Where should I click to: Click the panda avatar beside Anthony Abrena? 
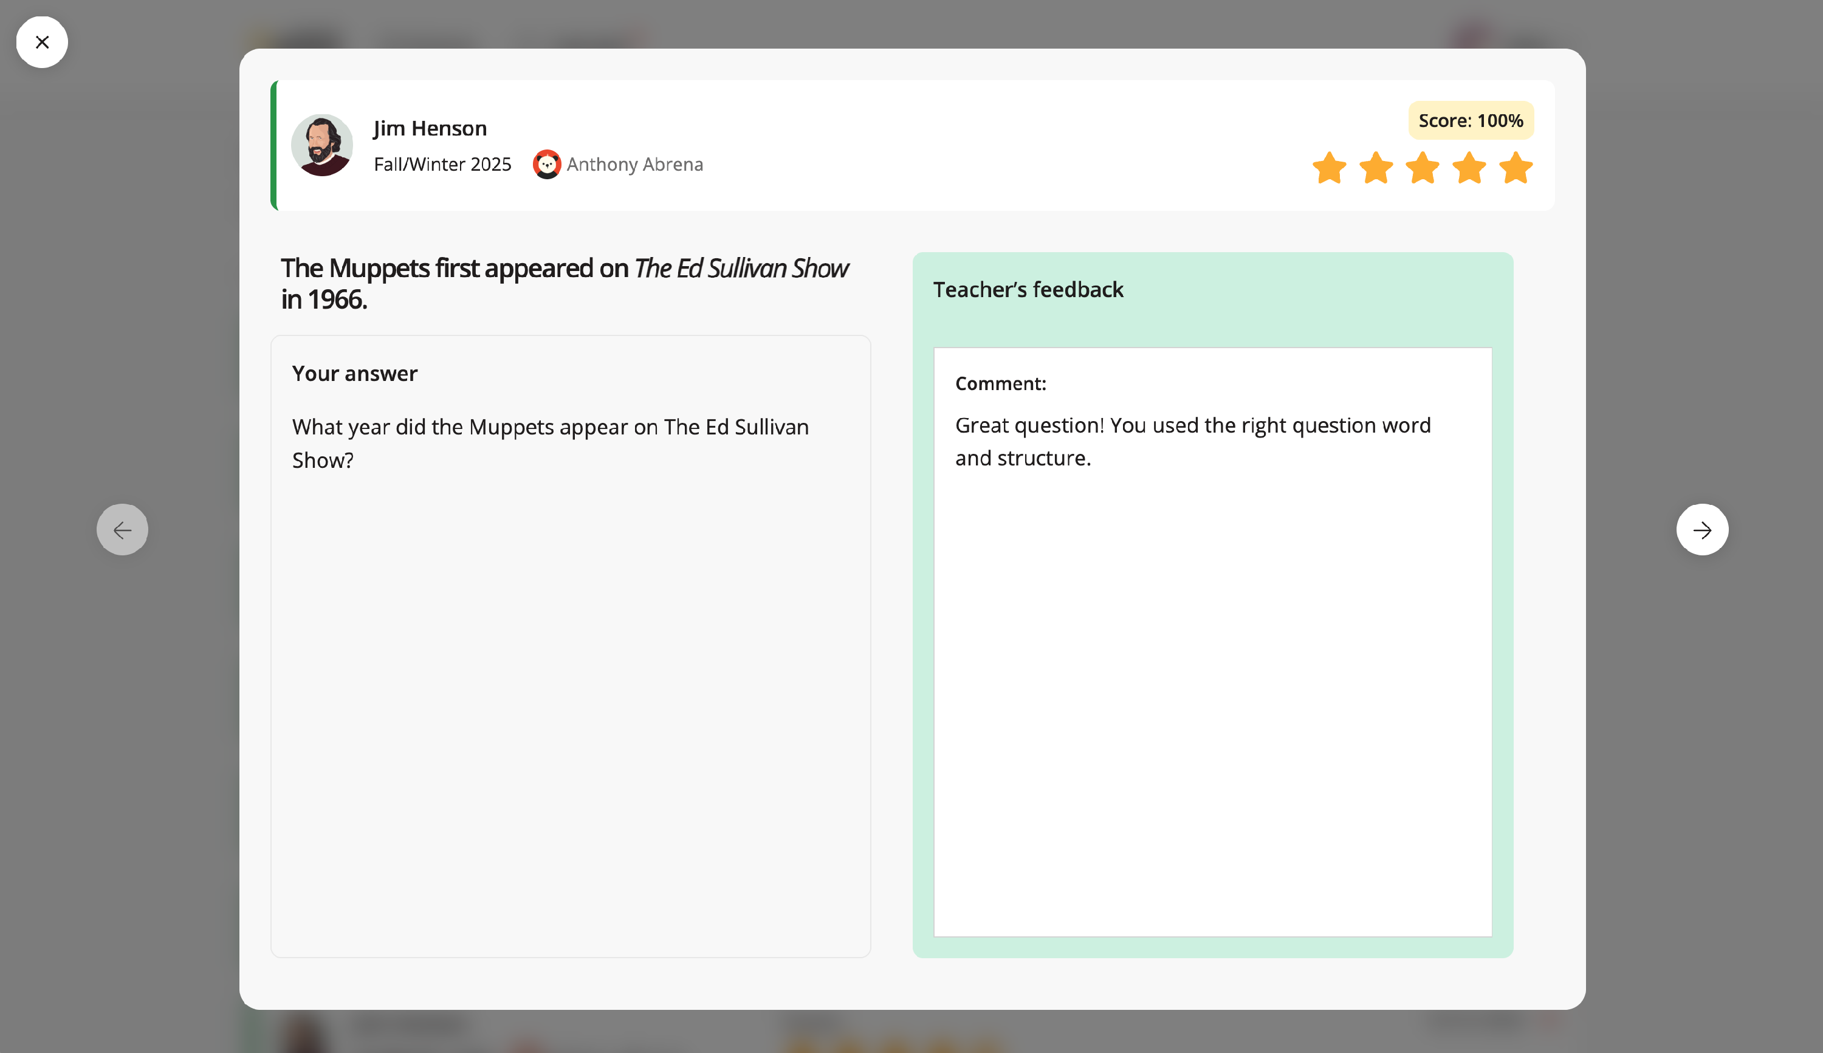coord(547,164)
